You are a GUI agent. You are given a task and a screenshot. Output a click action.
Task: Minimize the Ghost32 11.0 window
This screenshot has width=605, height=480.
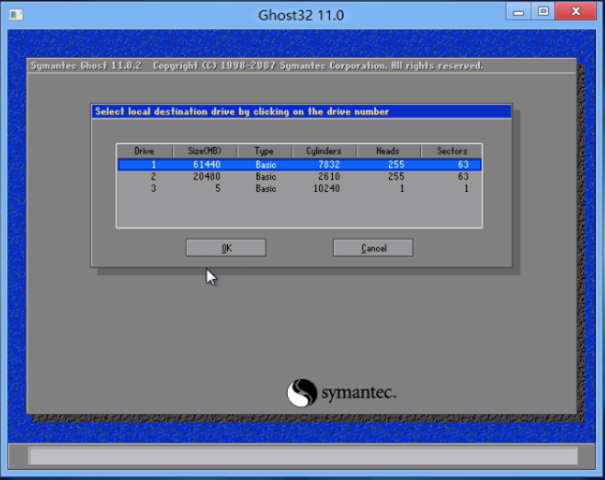click(x=519, y=12)
